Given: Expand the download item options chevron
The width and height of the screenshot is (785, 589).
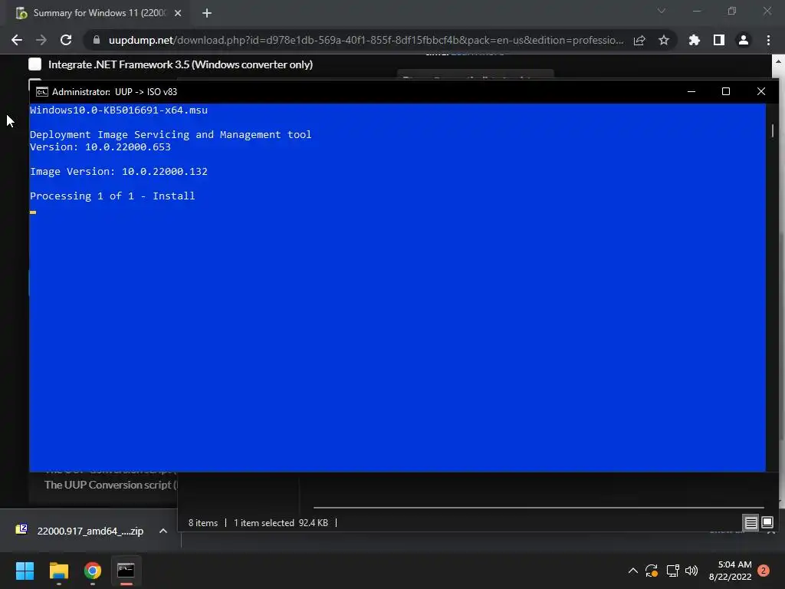Looking at the screenshot, I should pos(163,531).
